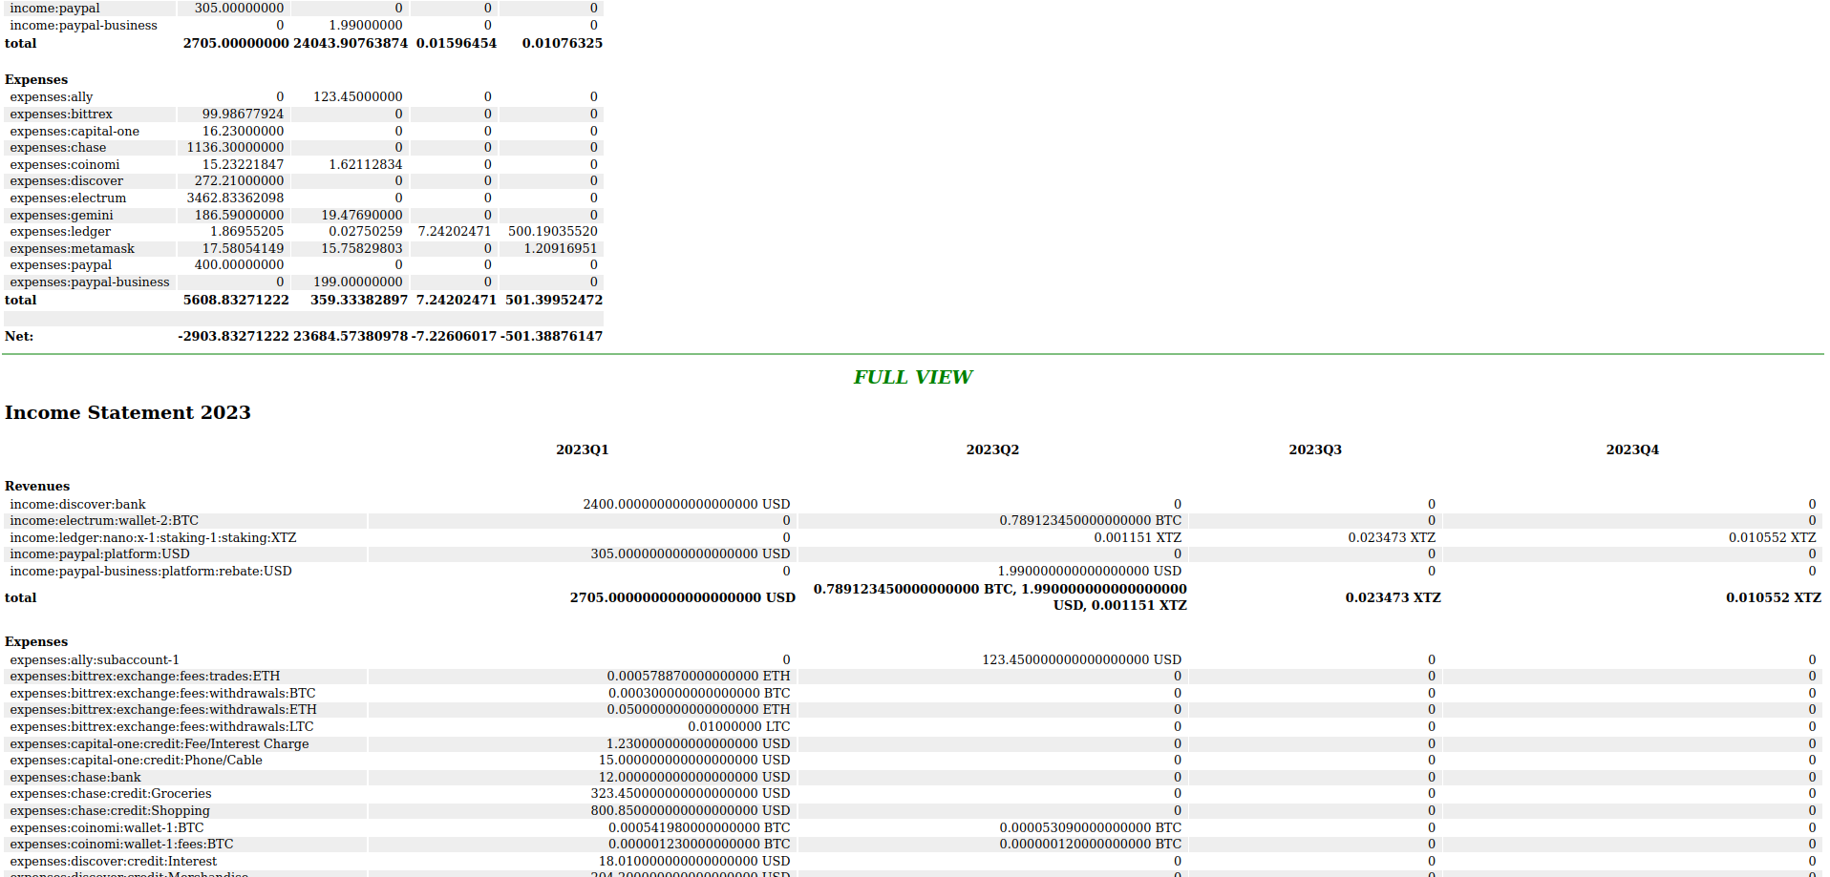Screen dimensions: 1830x877
Task: Click the Expenses heading in summary table
Action: [x=36, y=79]
